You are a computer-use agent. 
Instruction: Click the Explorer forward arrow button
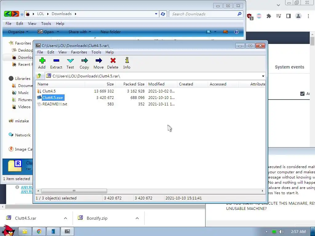pos(15,14)
